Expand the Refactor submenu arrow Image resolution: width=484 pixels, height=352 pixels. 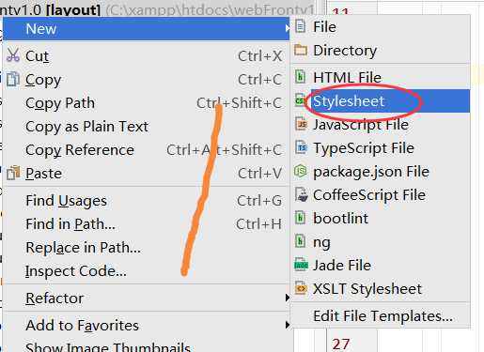288,298
